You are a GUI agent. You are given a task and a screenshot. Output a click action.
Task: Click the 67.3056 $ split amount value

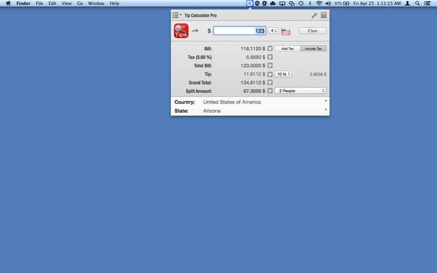(x=254, y=91)
